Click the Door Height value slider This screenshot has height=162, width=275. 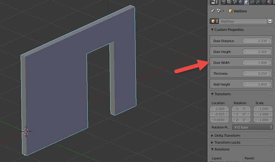pyautogui.click(x=257, y=52)
